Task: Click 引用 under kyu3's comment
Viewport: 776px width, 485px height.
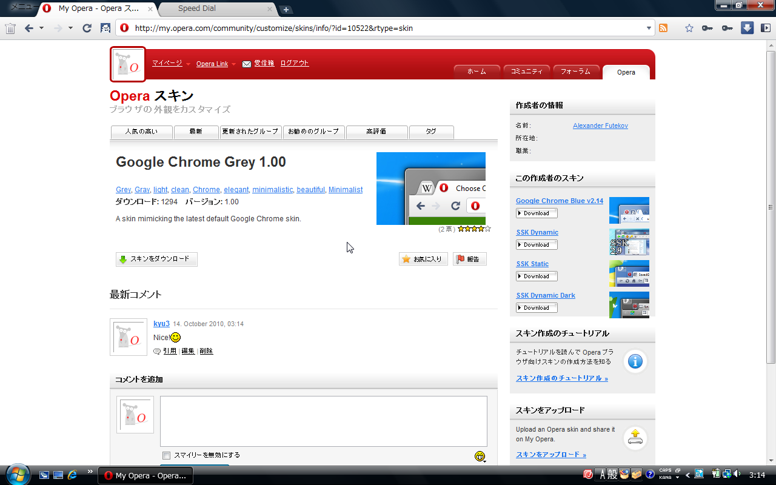Action: (170, 351)
